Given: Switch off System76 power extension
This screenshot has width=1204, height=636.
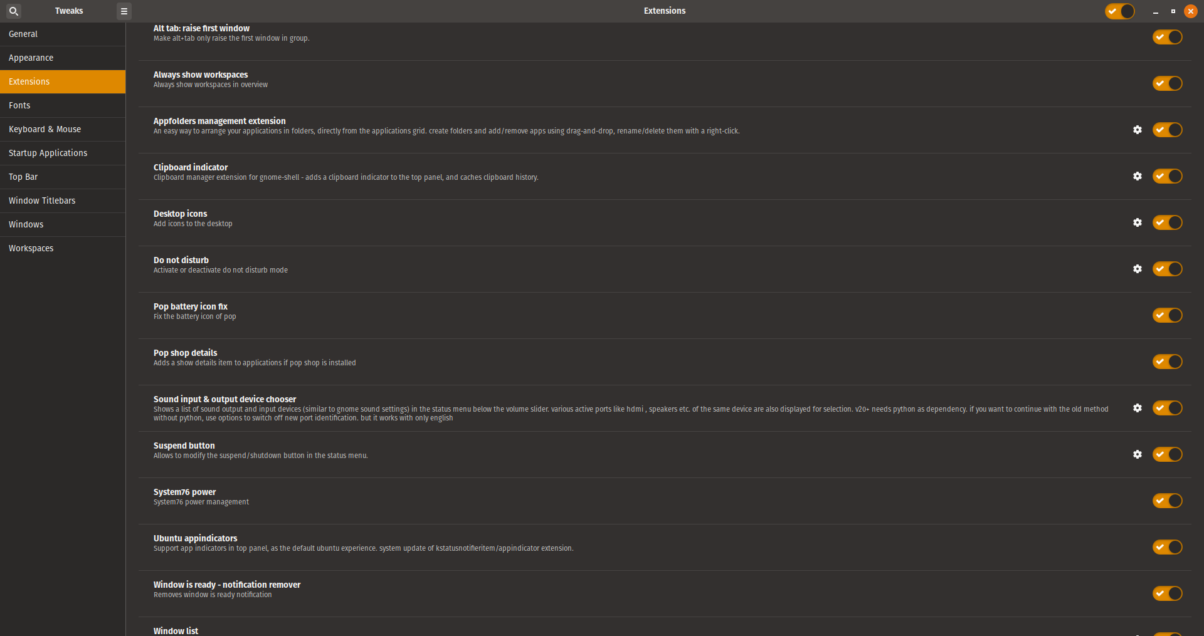Looking at the screenshot, I should pyautogui.click(x=1168, y=501).
